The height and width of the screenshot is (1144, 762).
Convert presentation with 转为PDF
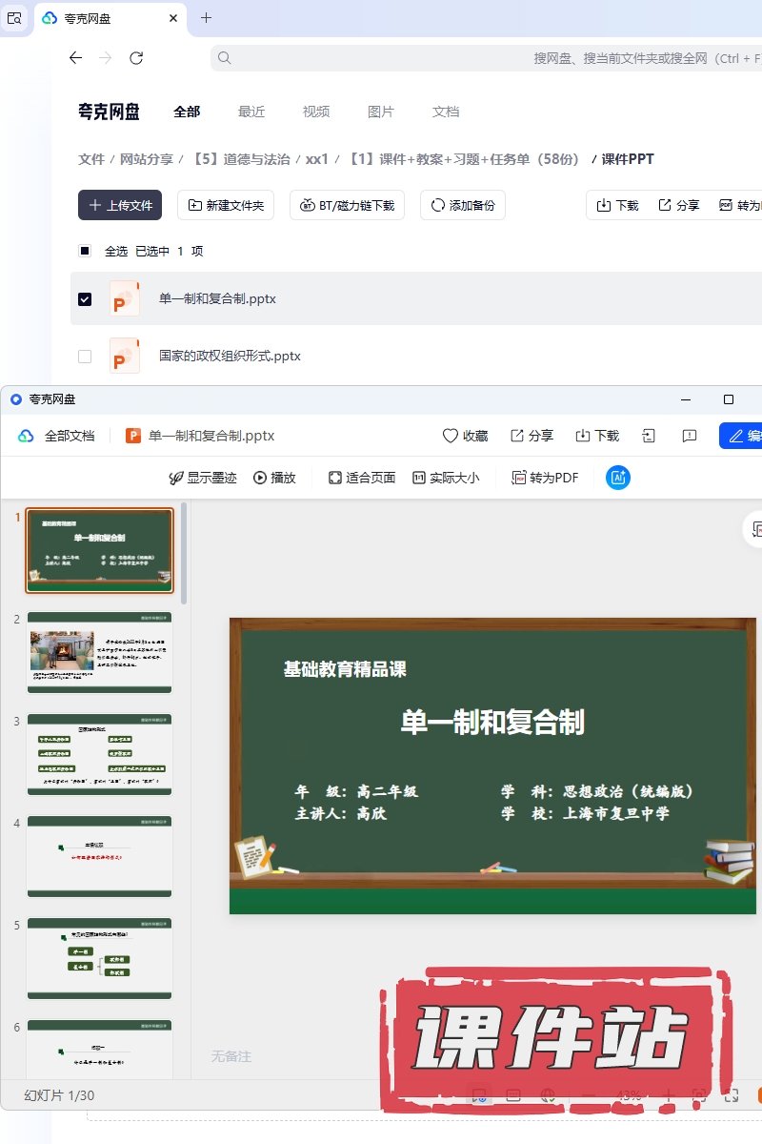click(x=545, y=478)
